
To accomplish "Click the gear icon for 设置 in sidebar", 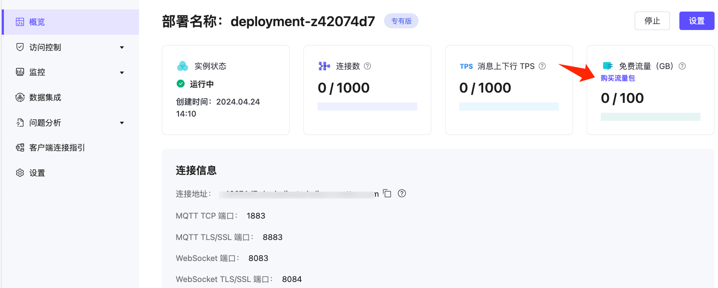I will [20, 173].
